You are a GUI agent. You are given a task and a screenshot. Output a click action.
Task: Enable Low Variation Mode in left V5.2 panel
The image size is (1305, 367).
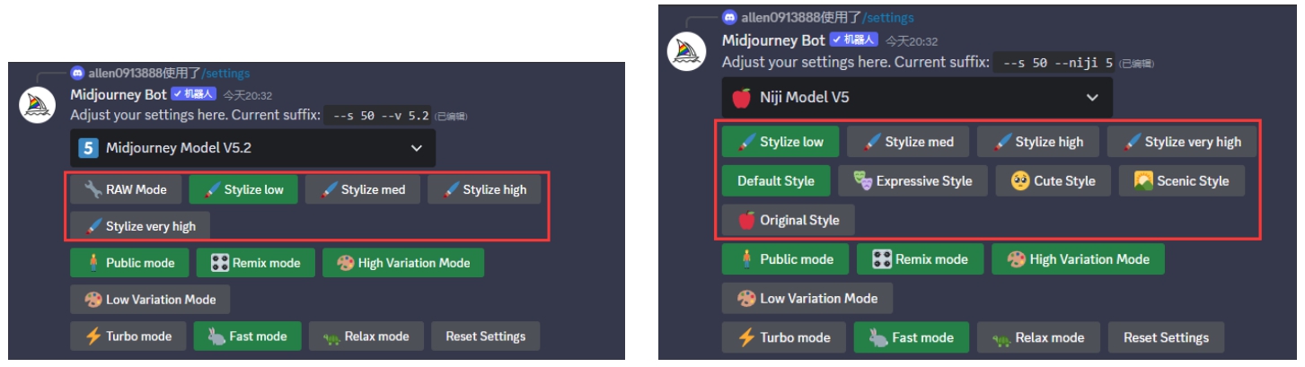click(149, 300)
